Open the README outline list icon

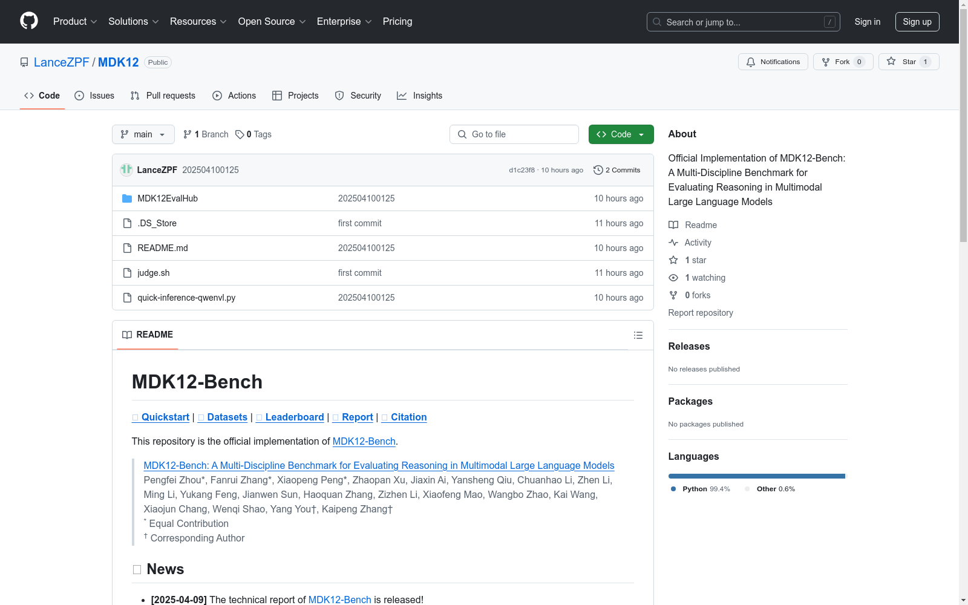(638, 335)
